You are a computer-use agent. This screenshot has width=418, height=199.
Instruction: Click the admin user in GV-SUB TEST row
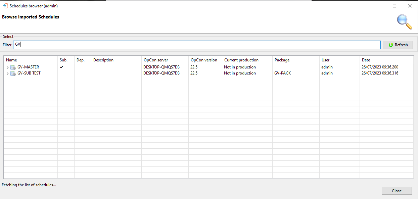327,73
